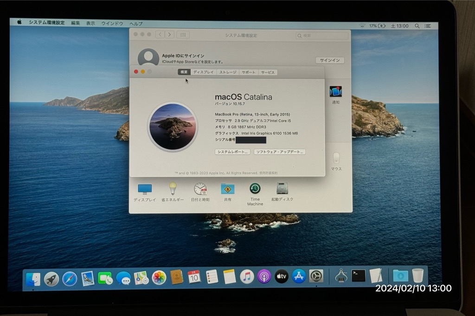Click ソフトウェア・アップデート... button
Image resolution: width=475 pixels, height=316 pixels.
(x=279, y=152)
